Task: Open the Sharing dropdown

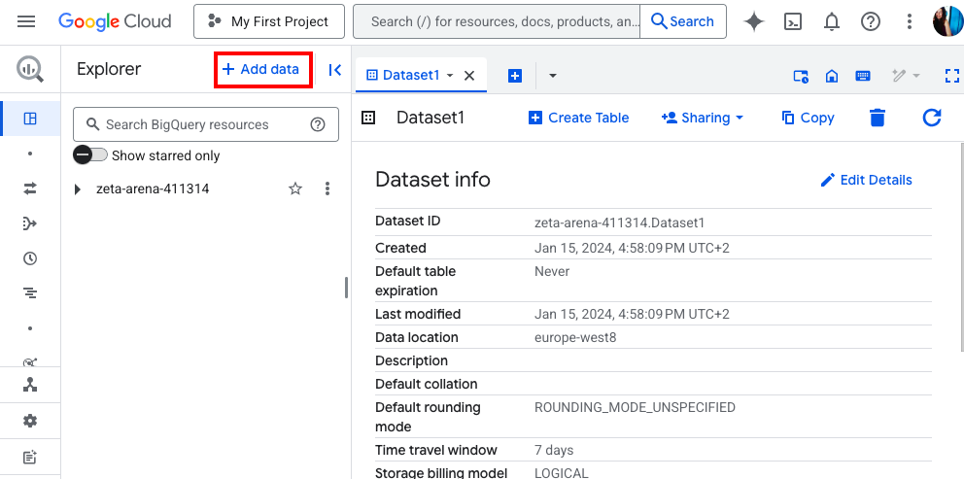Action: pos(702,118)
